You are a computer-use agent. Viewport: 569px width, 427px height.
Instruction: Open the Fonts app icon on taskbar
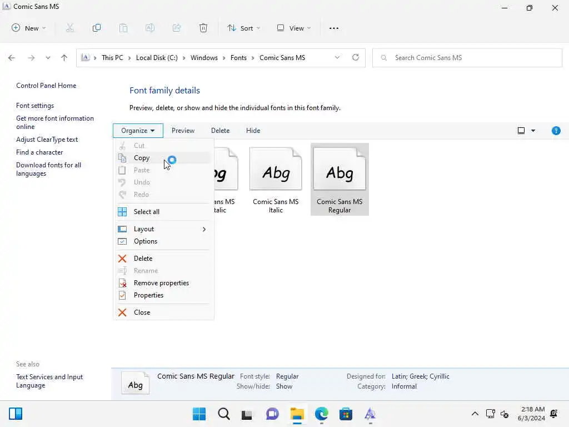click(x=370, y=414)
